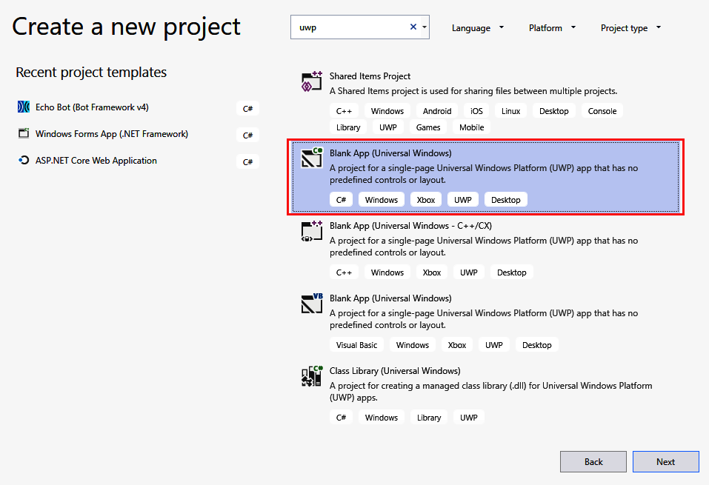The image size is (709, 485).
Task: Click the Android tag under Shared Items Project
Action: point(437,111)
